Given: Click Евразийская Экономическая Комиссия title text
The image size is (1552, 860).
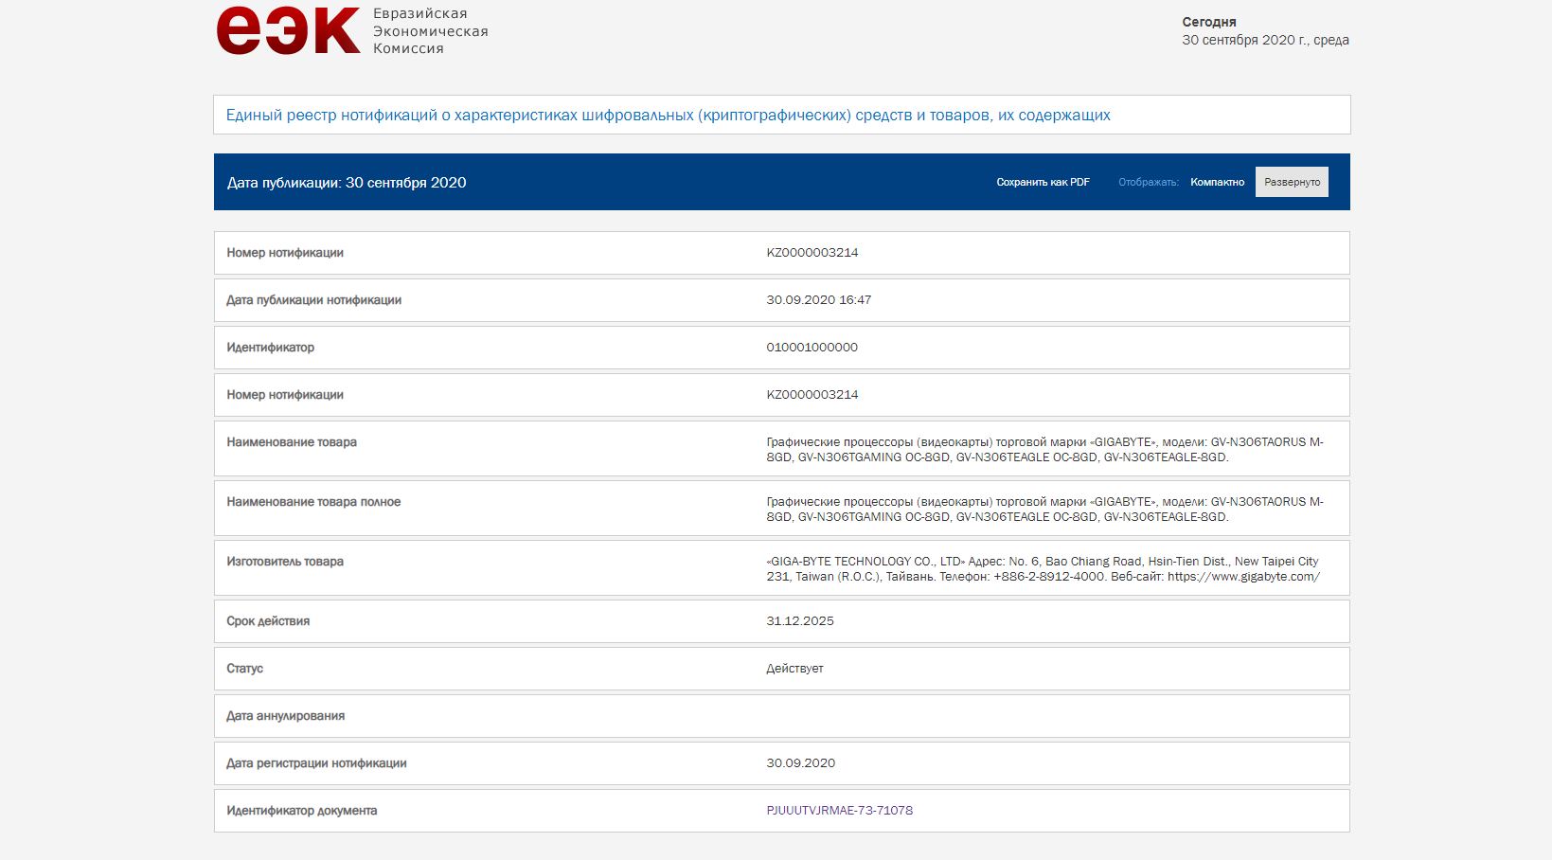Looking at the screenshot, I should [431, 31].
